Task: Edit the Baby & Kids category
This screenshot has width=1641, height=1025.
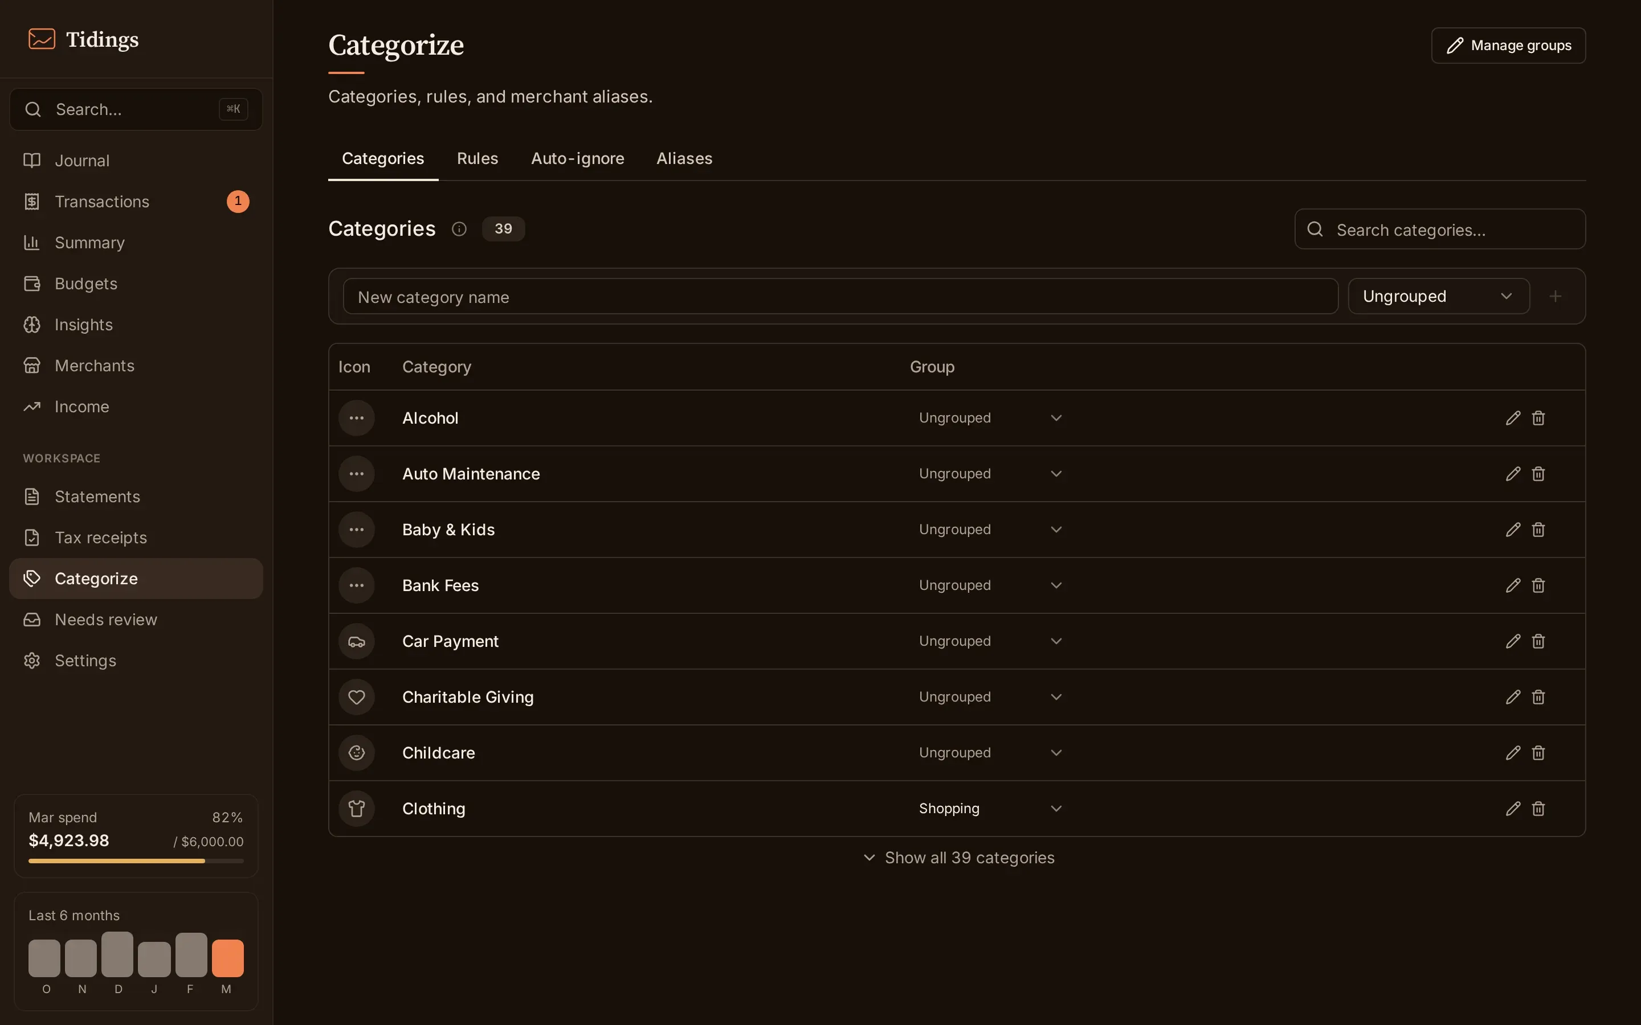Action: click(1513, 530)
